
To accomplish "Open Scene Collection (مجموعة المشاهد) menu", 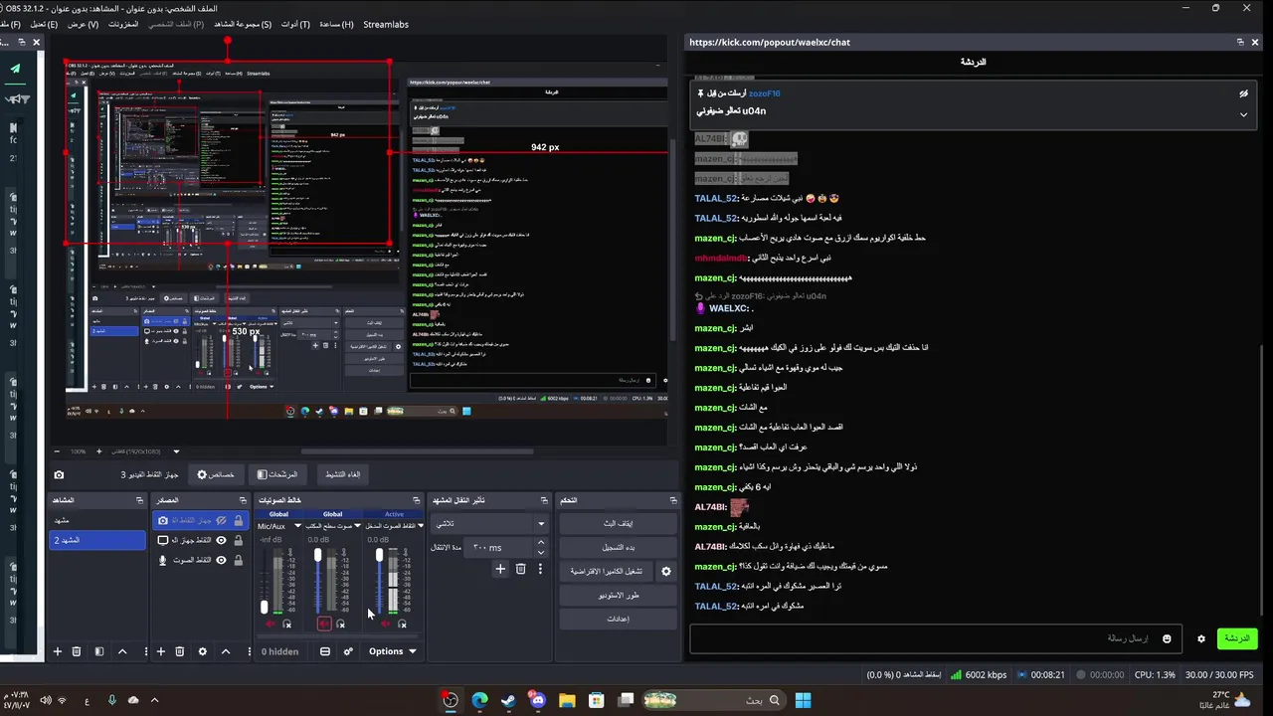I will (243, 24).
